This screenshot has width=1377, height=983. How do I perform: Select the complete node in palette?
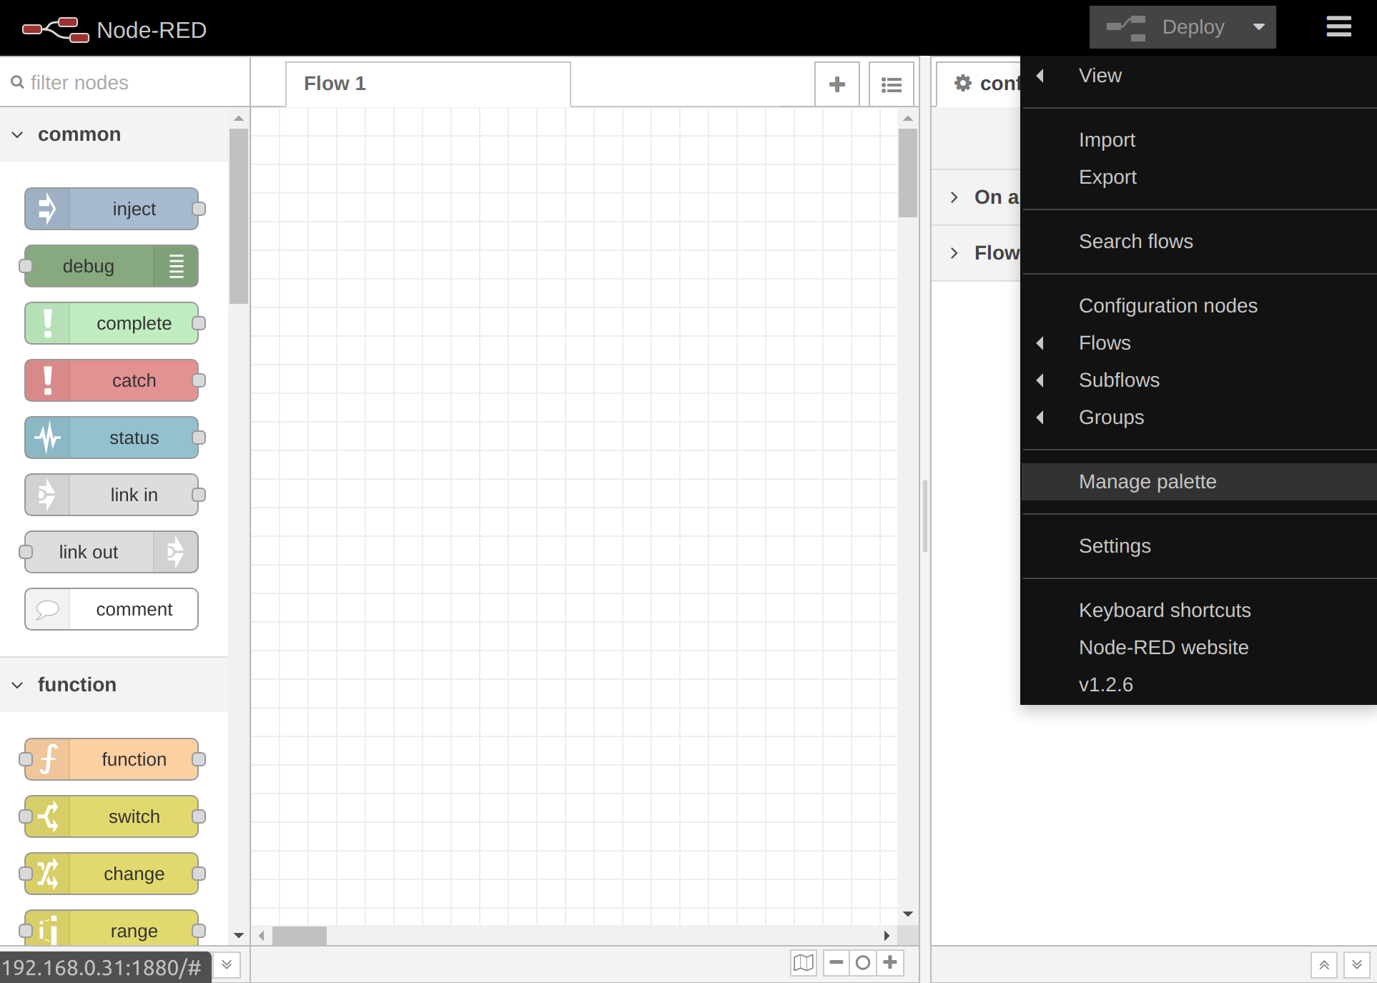tap(112, 323)
